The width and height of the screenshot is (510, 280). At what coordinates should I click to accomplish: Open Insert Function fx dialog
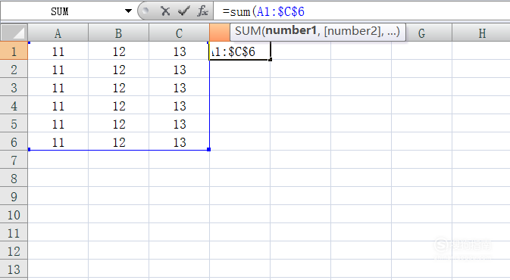tap(202, 11)
